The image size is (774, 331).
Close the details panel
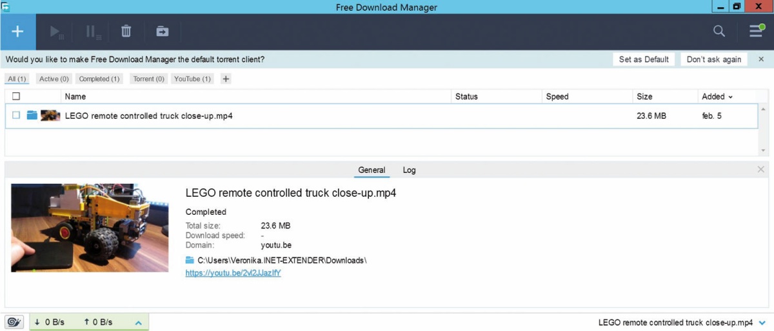[x=761, y=170]
